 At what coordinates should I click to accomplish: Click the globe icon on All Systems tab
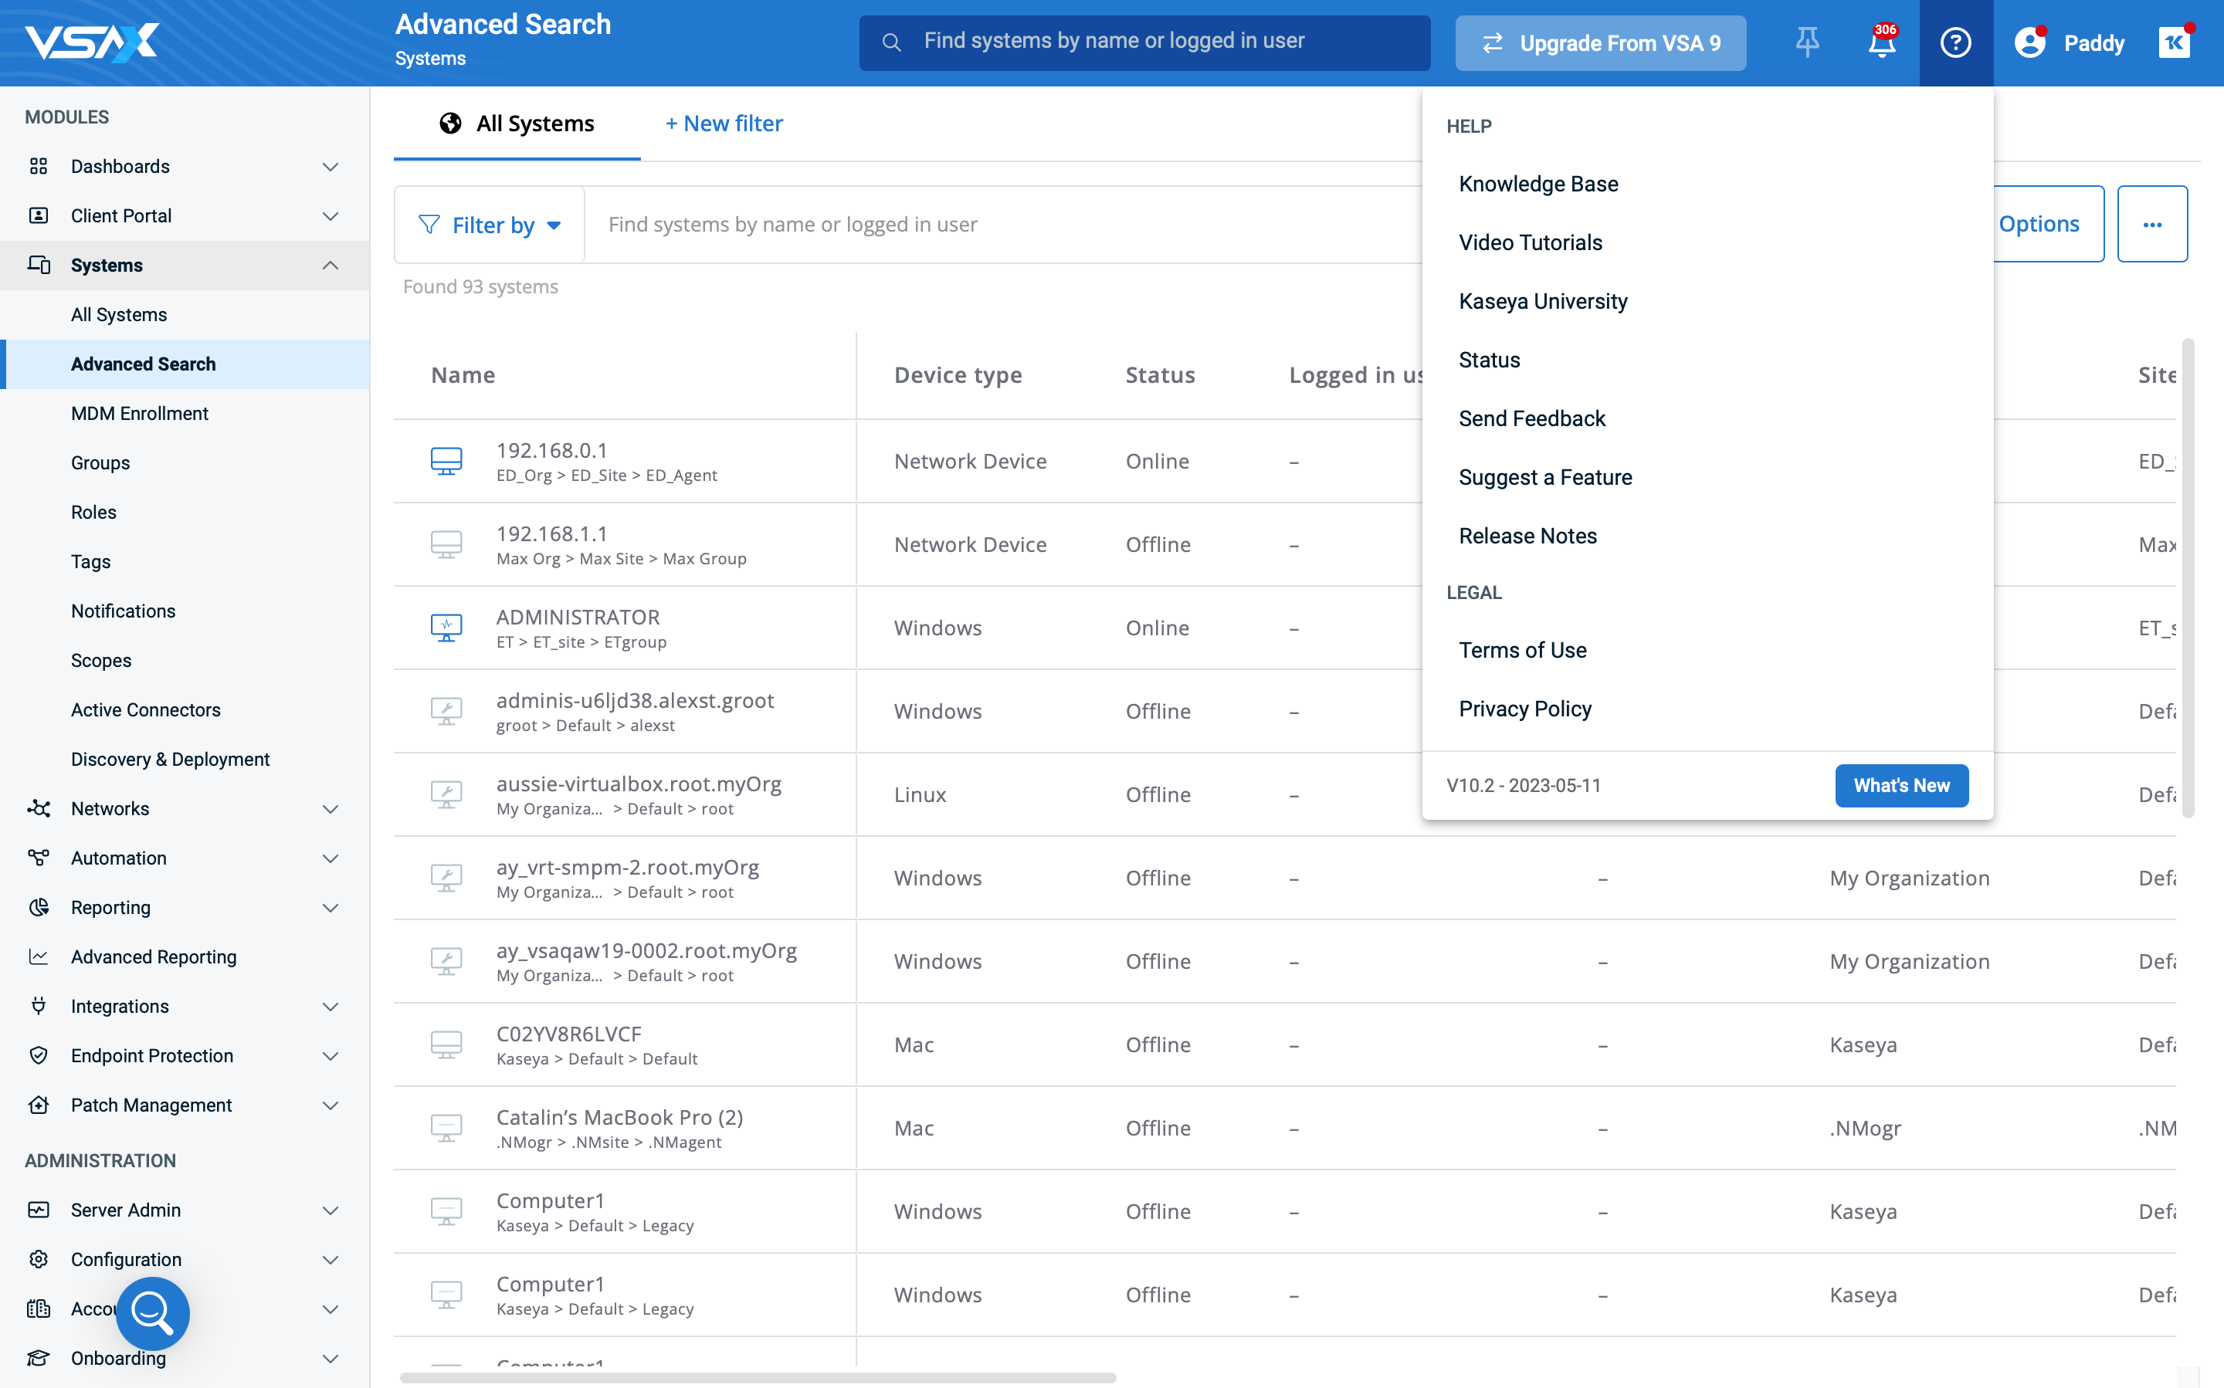pyautogui.click(x=450, y=123)
